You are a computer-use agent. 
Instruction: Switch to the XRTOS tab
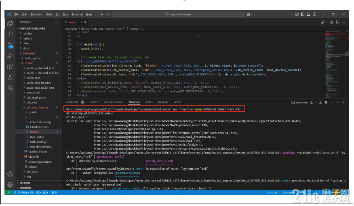177,102
